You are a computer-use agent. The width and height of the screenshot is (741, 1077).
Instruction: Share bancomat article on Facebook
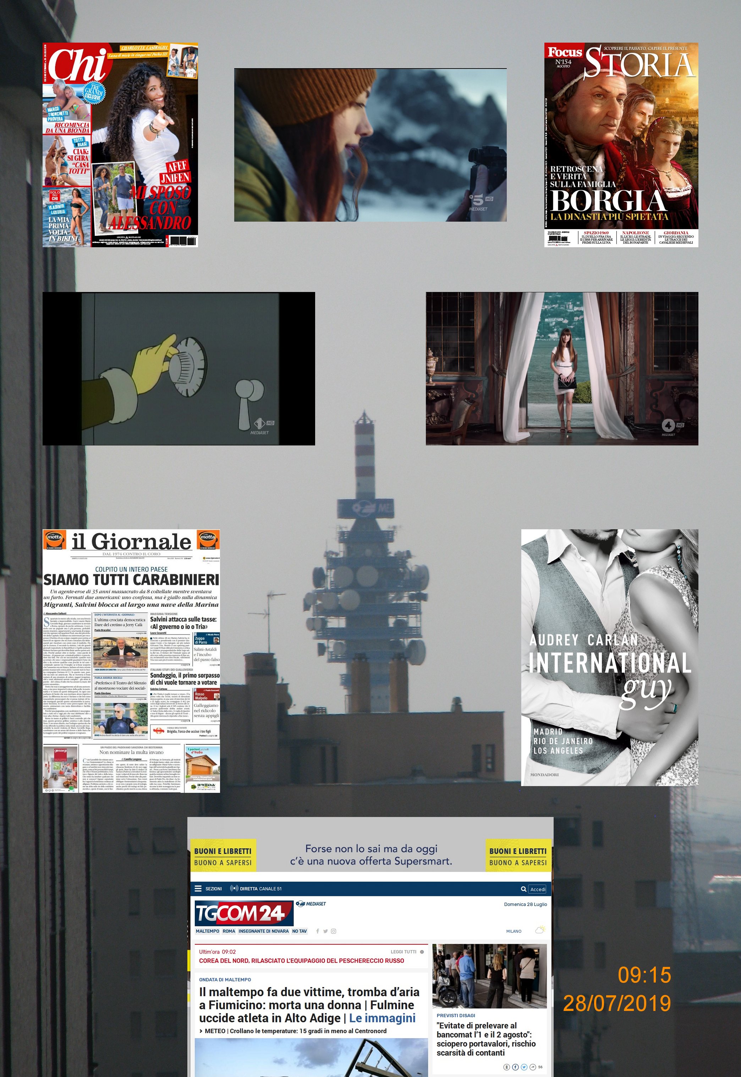coord(516,1067)
